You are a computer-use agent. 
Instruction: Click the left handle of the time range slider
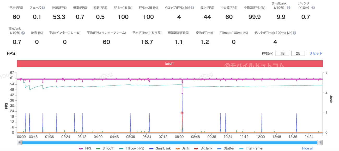20,142
